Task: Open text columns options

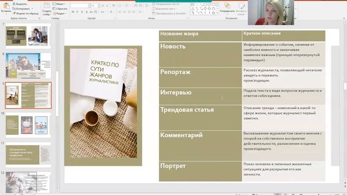Action: pyautogui.click(x=140, y=12)
